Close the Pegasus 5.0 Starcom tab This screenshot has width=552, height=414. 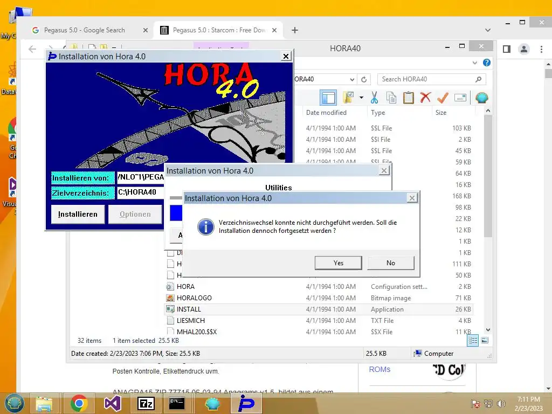[274, 30]
